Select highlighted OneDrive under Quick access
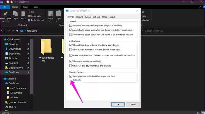 click(x=13, y=72)
